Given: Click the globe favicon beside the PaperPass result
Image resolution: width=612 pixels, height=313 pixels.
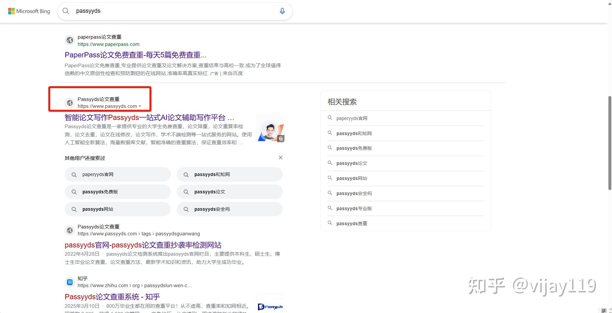Looking at the screenshot, I should [70, 40].
